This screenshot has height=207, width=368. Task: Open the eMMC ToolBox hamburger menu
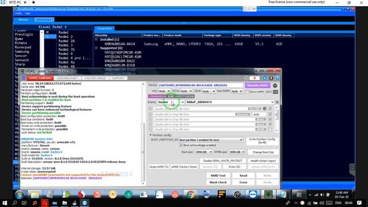click(24, 78)
